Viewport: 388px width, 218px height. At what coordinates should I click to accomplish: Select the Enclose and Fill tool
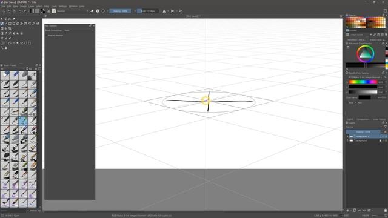click(x=22, y=33)
